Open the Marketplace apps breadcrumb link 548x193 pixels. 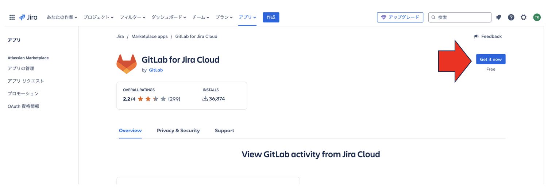[150, 36]
